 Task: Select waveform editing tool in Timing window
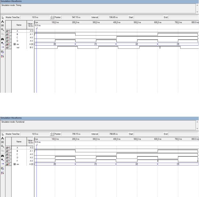pos(3,26)
